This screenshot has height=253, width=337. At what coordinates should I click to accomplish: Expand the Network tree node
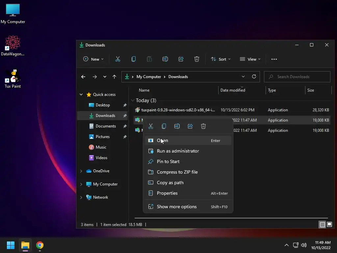click(x=81, y=197)
